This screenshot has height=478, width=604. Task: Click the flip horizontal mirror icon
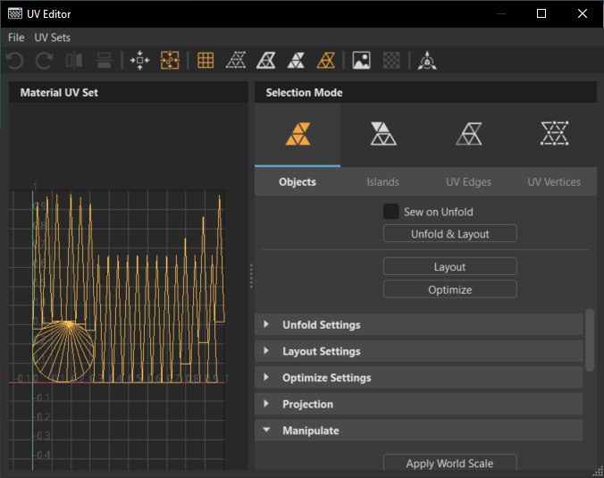tap(74, 61)
